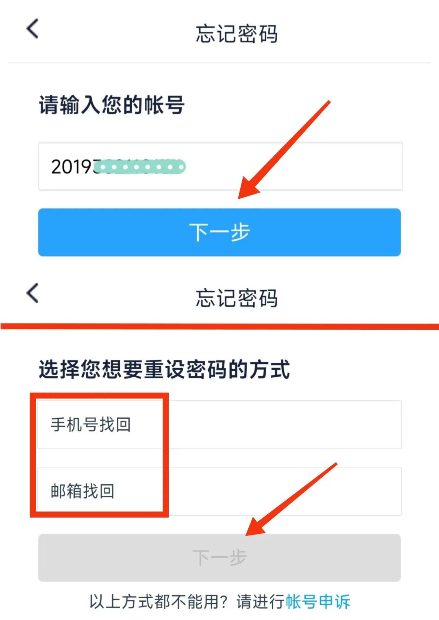Select the 手机号找回 recovery option
The width and height of the screenshot is (439, 620).
[219, 424]
